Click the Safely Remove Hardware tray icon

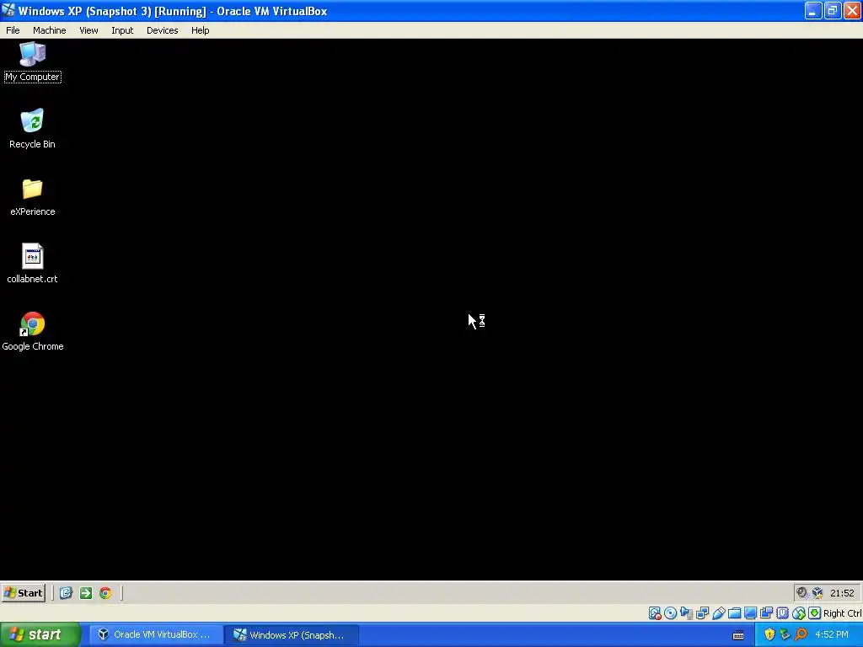pos(785,635)
